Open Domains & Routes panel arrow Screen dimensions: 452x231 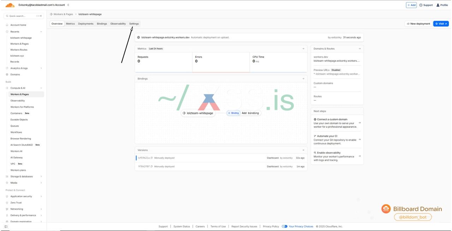[x=359, y=49]
